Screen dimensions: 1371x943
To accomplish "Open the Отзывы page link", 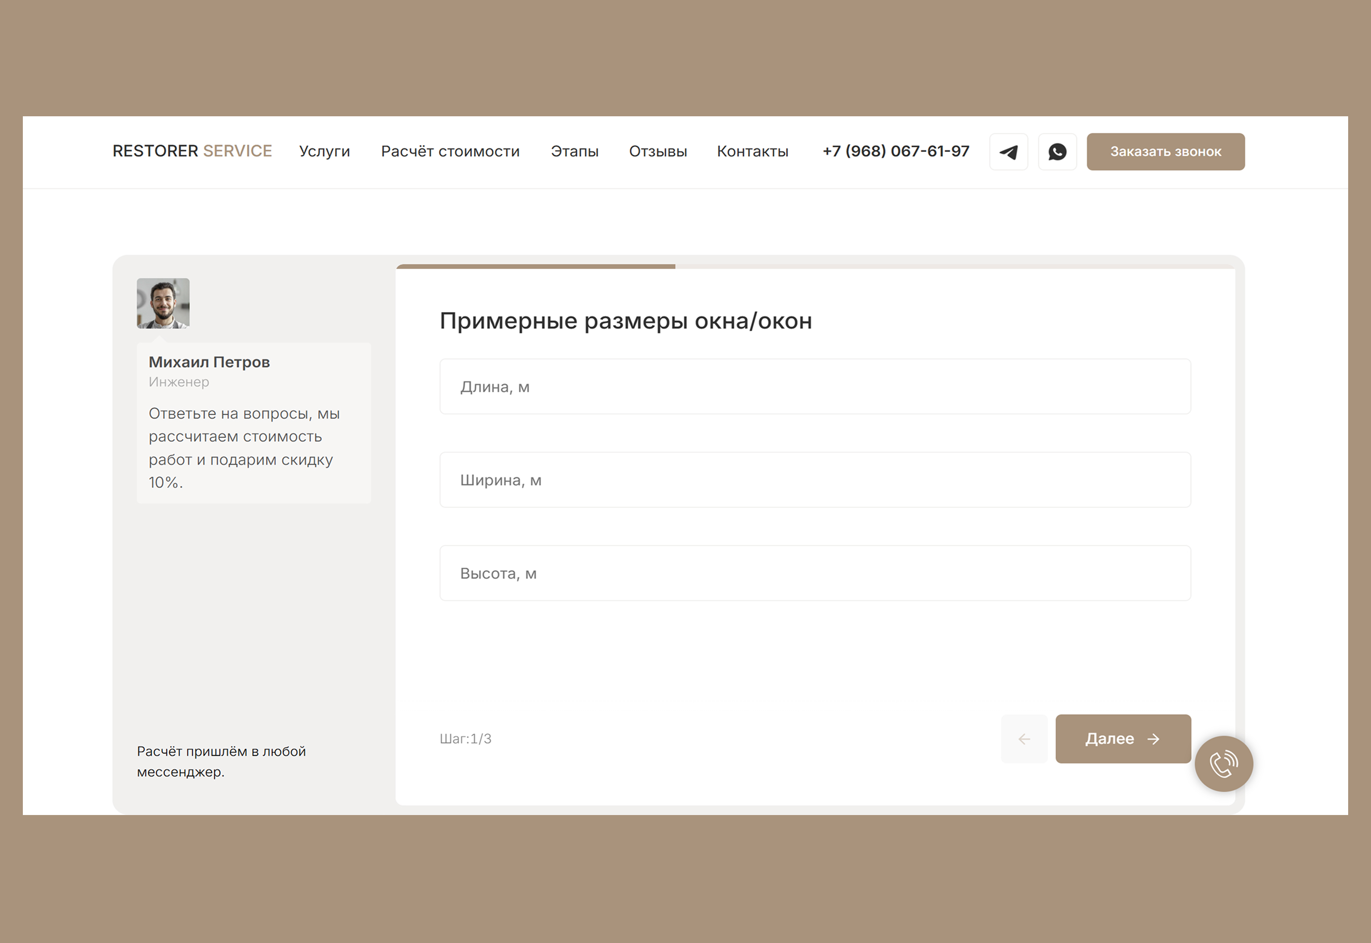I will click(x=658, y=151).
